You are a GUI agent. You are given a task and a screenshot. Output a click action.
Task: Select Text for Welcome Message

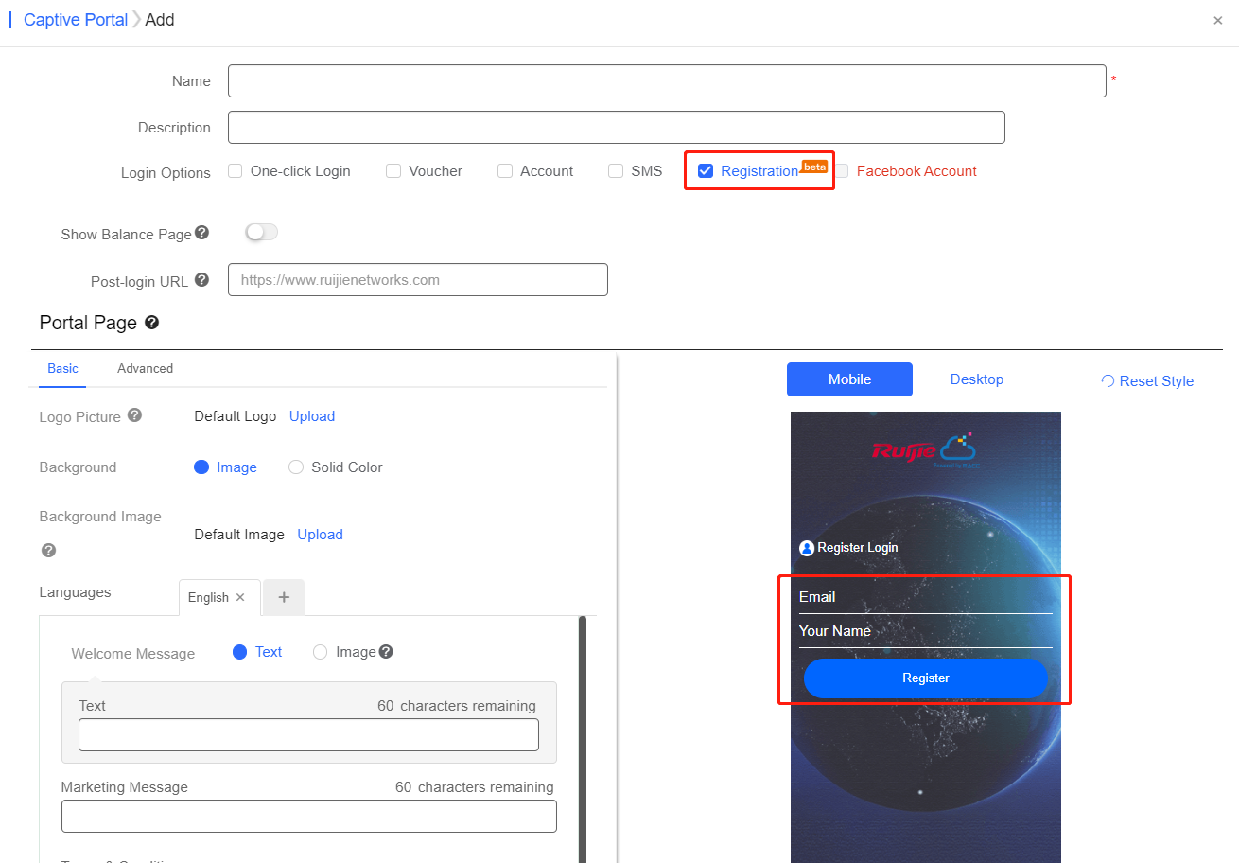pyautogui.click(x=239, y=652)
